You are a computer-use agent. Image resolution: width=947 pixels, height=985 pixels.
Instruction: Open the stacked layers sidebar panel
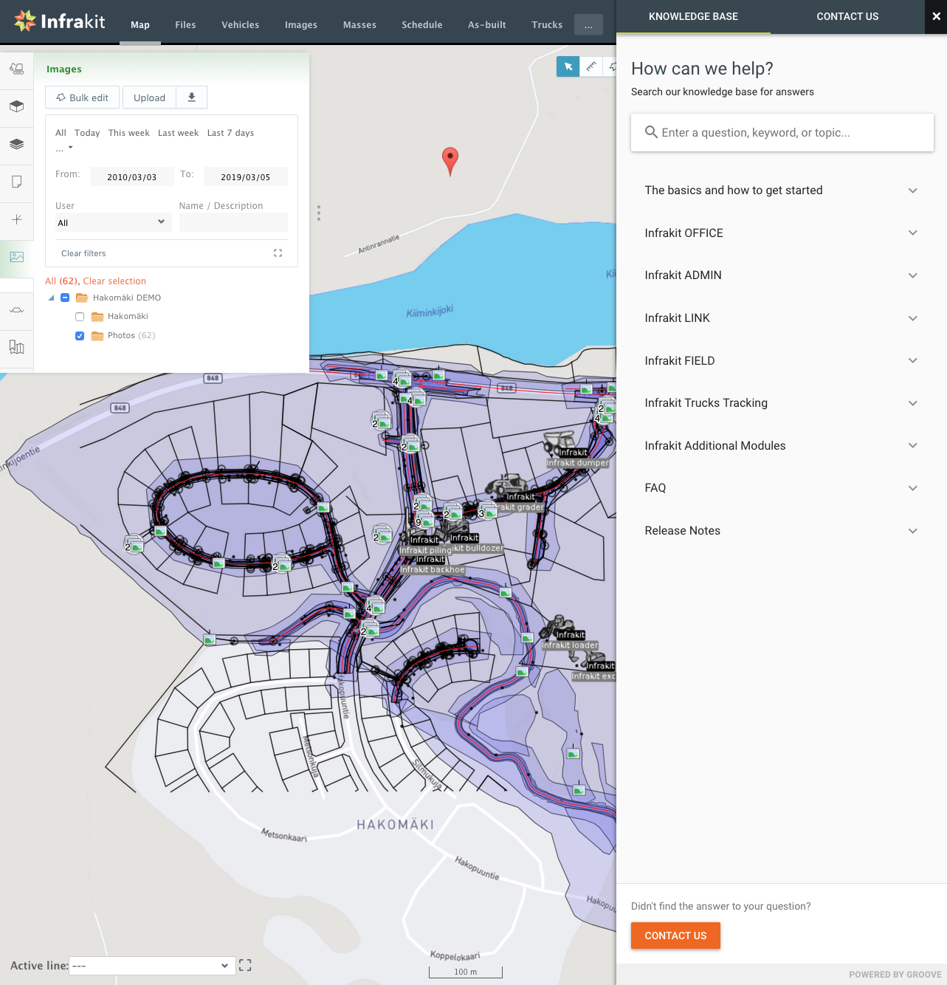click(16, 144)
